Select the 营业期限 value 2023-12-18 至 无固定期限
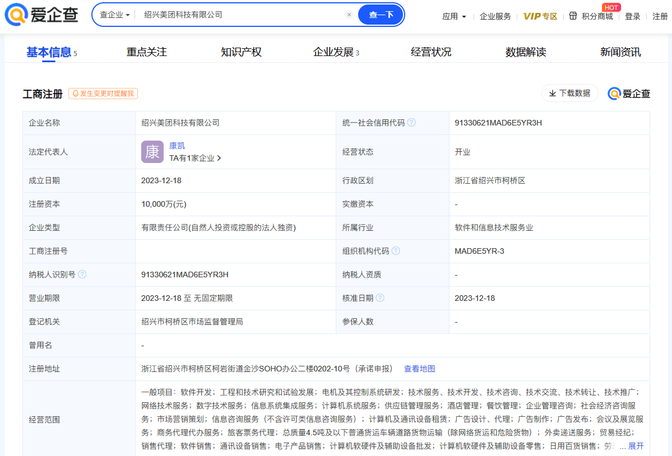Screen dimensions: 672x456 (x=187, y=298)
